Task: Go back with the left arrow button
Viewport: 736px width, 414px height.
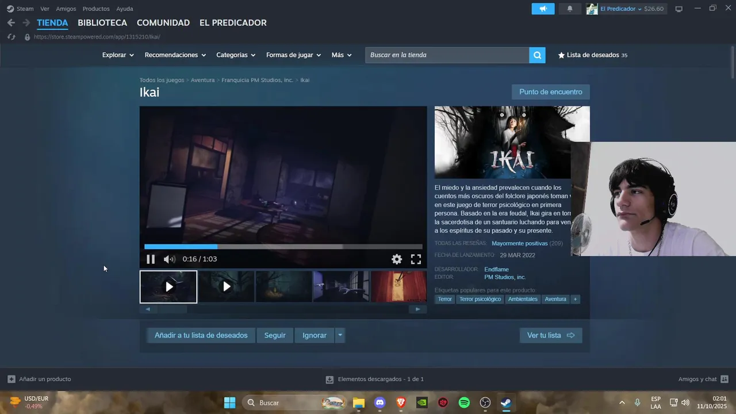Action: pos(11,22)
